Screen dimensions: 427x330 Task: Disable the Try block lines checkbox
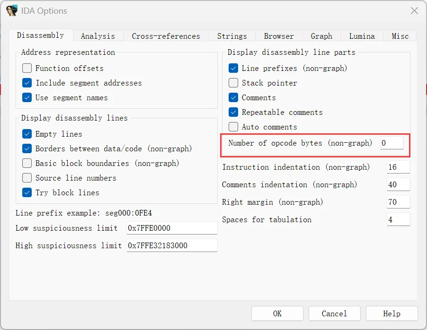(x=27, y=192)
